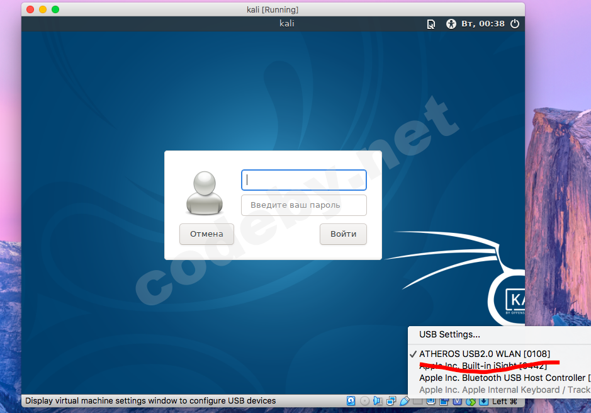Click the user avatar in login dialog
The width and height of the screenshot is (591, 413).
tap(205, 193)
